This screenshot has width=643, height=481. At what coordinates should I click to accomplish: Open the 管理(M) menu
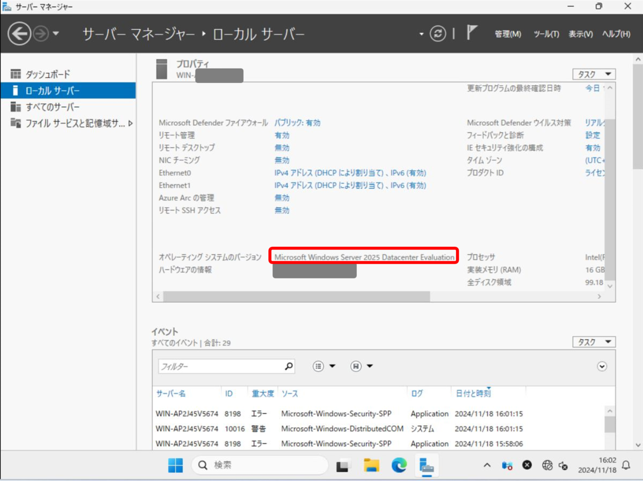point(507,34)
